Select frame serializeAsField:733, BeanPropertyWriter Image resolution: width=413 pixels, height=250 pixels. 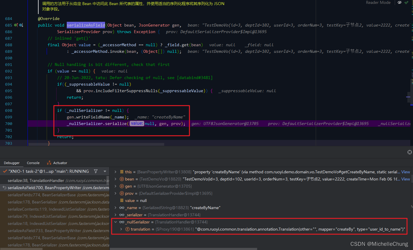pos(55,231)
